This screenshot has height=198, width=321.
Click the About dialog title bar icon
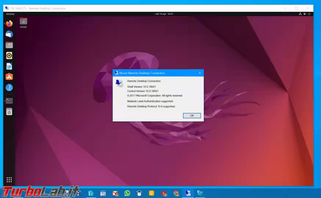tap(116, 73)
